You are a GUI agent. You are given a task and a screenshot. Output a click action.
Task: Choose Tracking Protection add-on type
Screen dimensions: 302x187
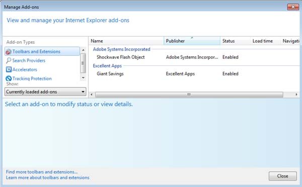tap(32, 78)
